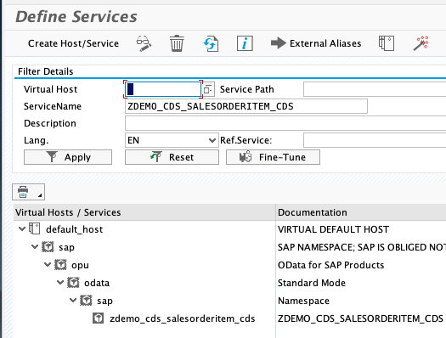Apply the service filter

68,157
